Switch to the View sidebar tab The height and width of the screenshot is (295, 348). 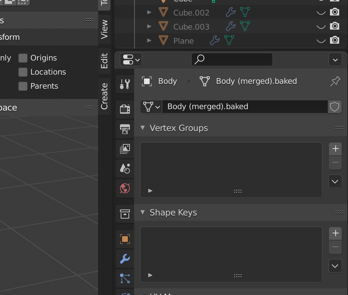(104, 29)
